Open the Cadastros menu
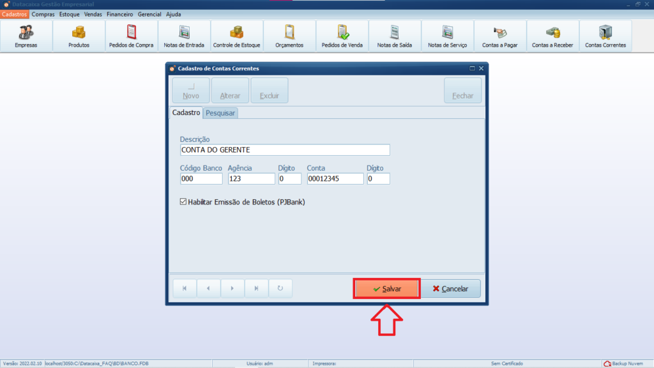Screen dimensions: 654x368 [14, 14]
